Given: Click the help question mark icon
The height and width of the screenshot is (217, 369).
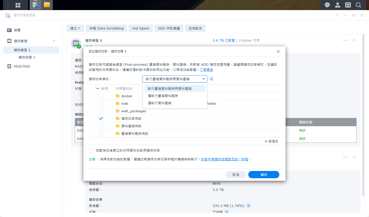Looking at the screenshot, I should 337,15.
